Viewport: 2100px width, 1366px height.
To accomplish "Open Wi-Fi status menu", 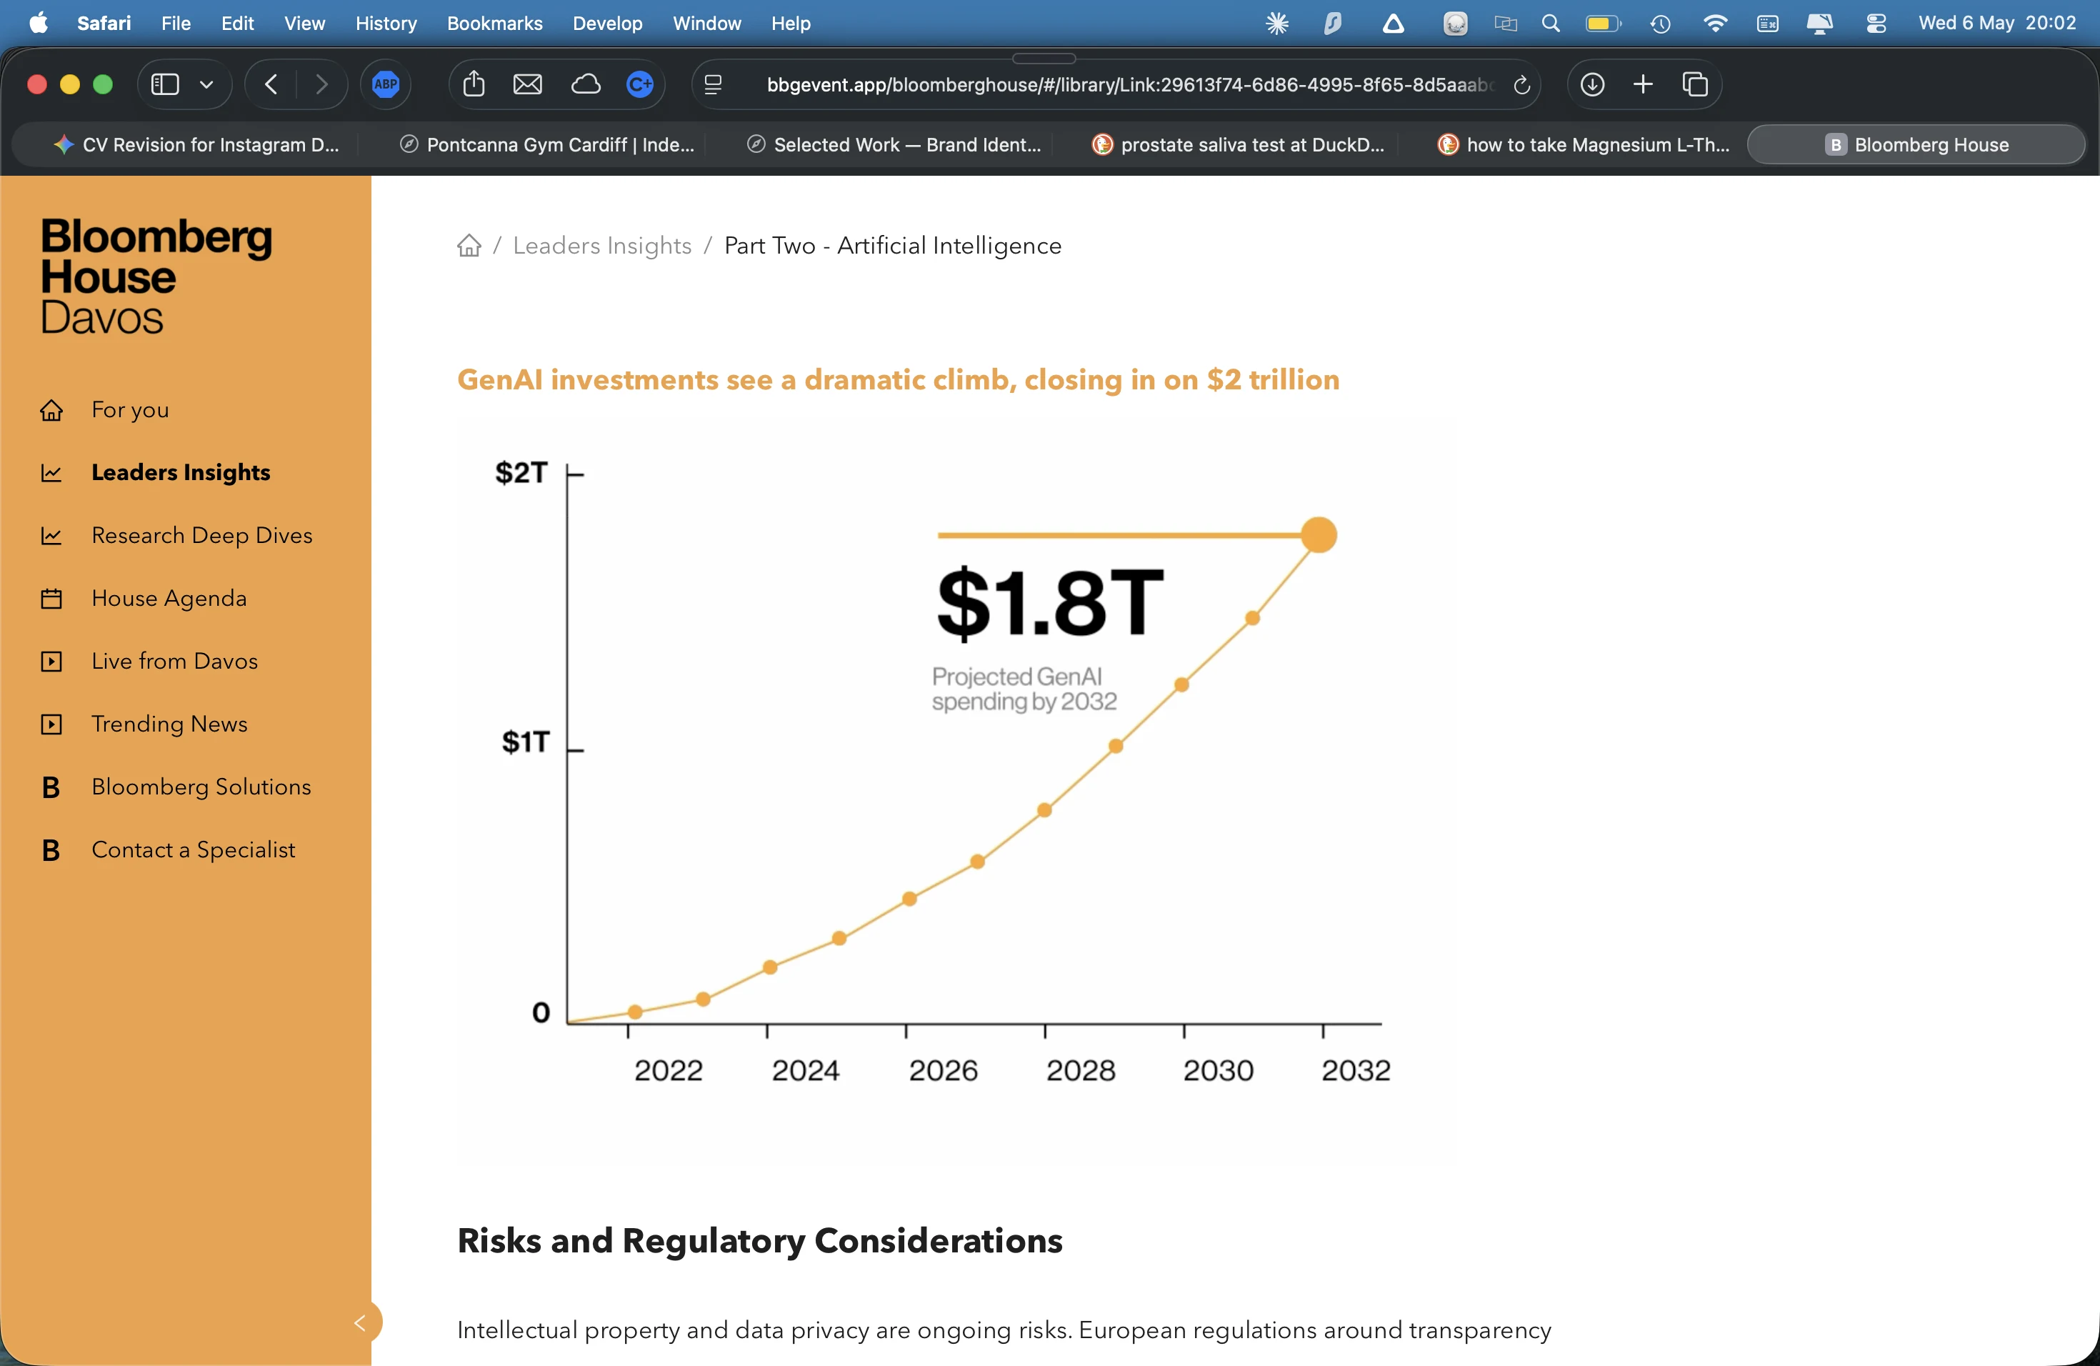I will pyautogui.click(x=1714, y=23).
